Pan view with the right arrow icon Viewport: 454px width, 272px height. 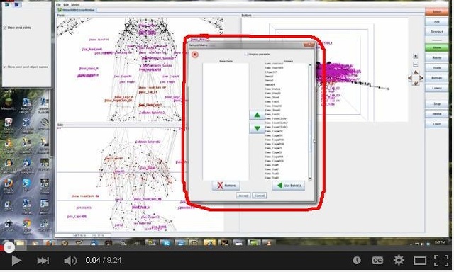[x=421, y=78]
